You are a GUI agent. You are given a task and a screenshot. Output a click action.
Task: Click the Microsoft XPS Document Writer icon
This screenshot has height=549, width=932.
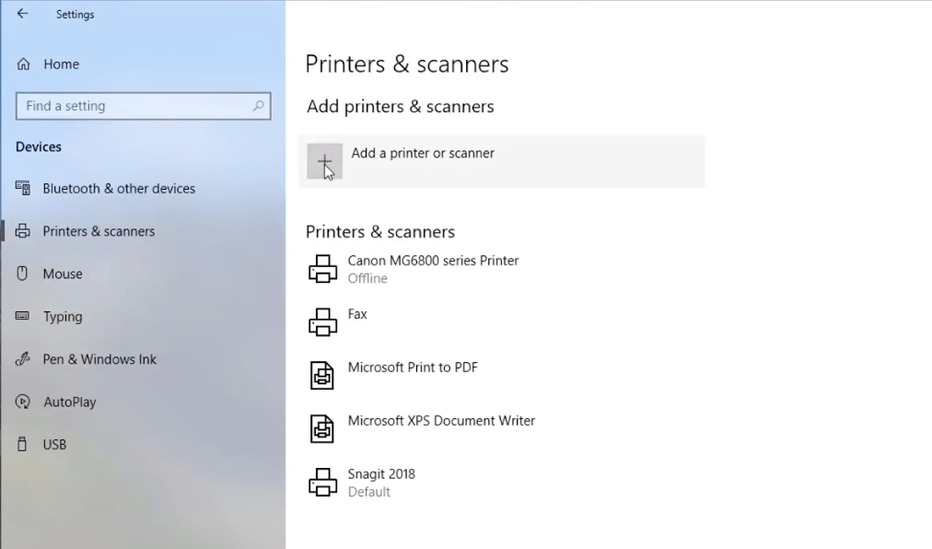322,429
